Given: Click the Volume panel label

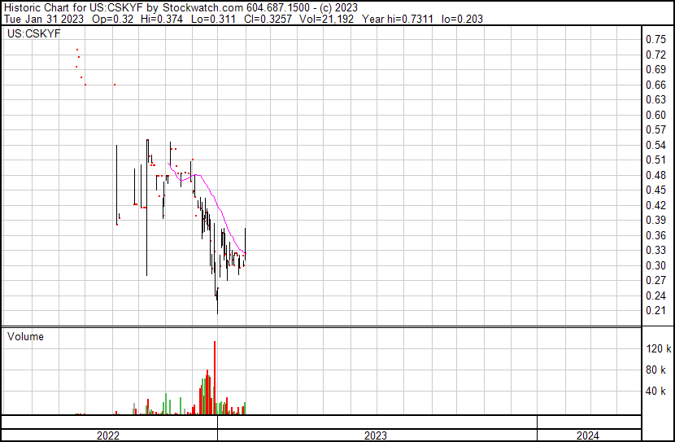Looking at the screenshot, I should [25, 336].
